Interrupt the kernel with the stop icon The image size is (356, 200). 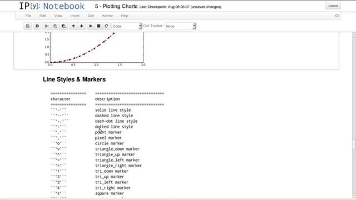pos(98,26)
